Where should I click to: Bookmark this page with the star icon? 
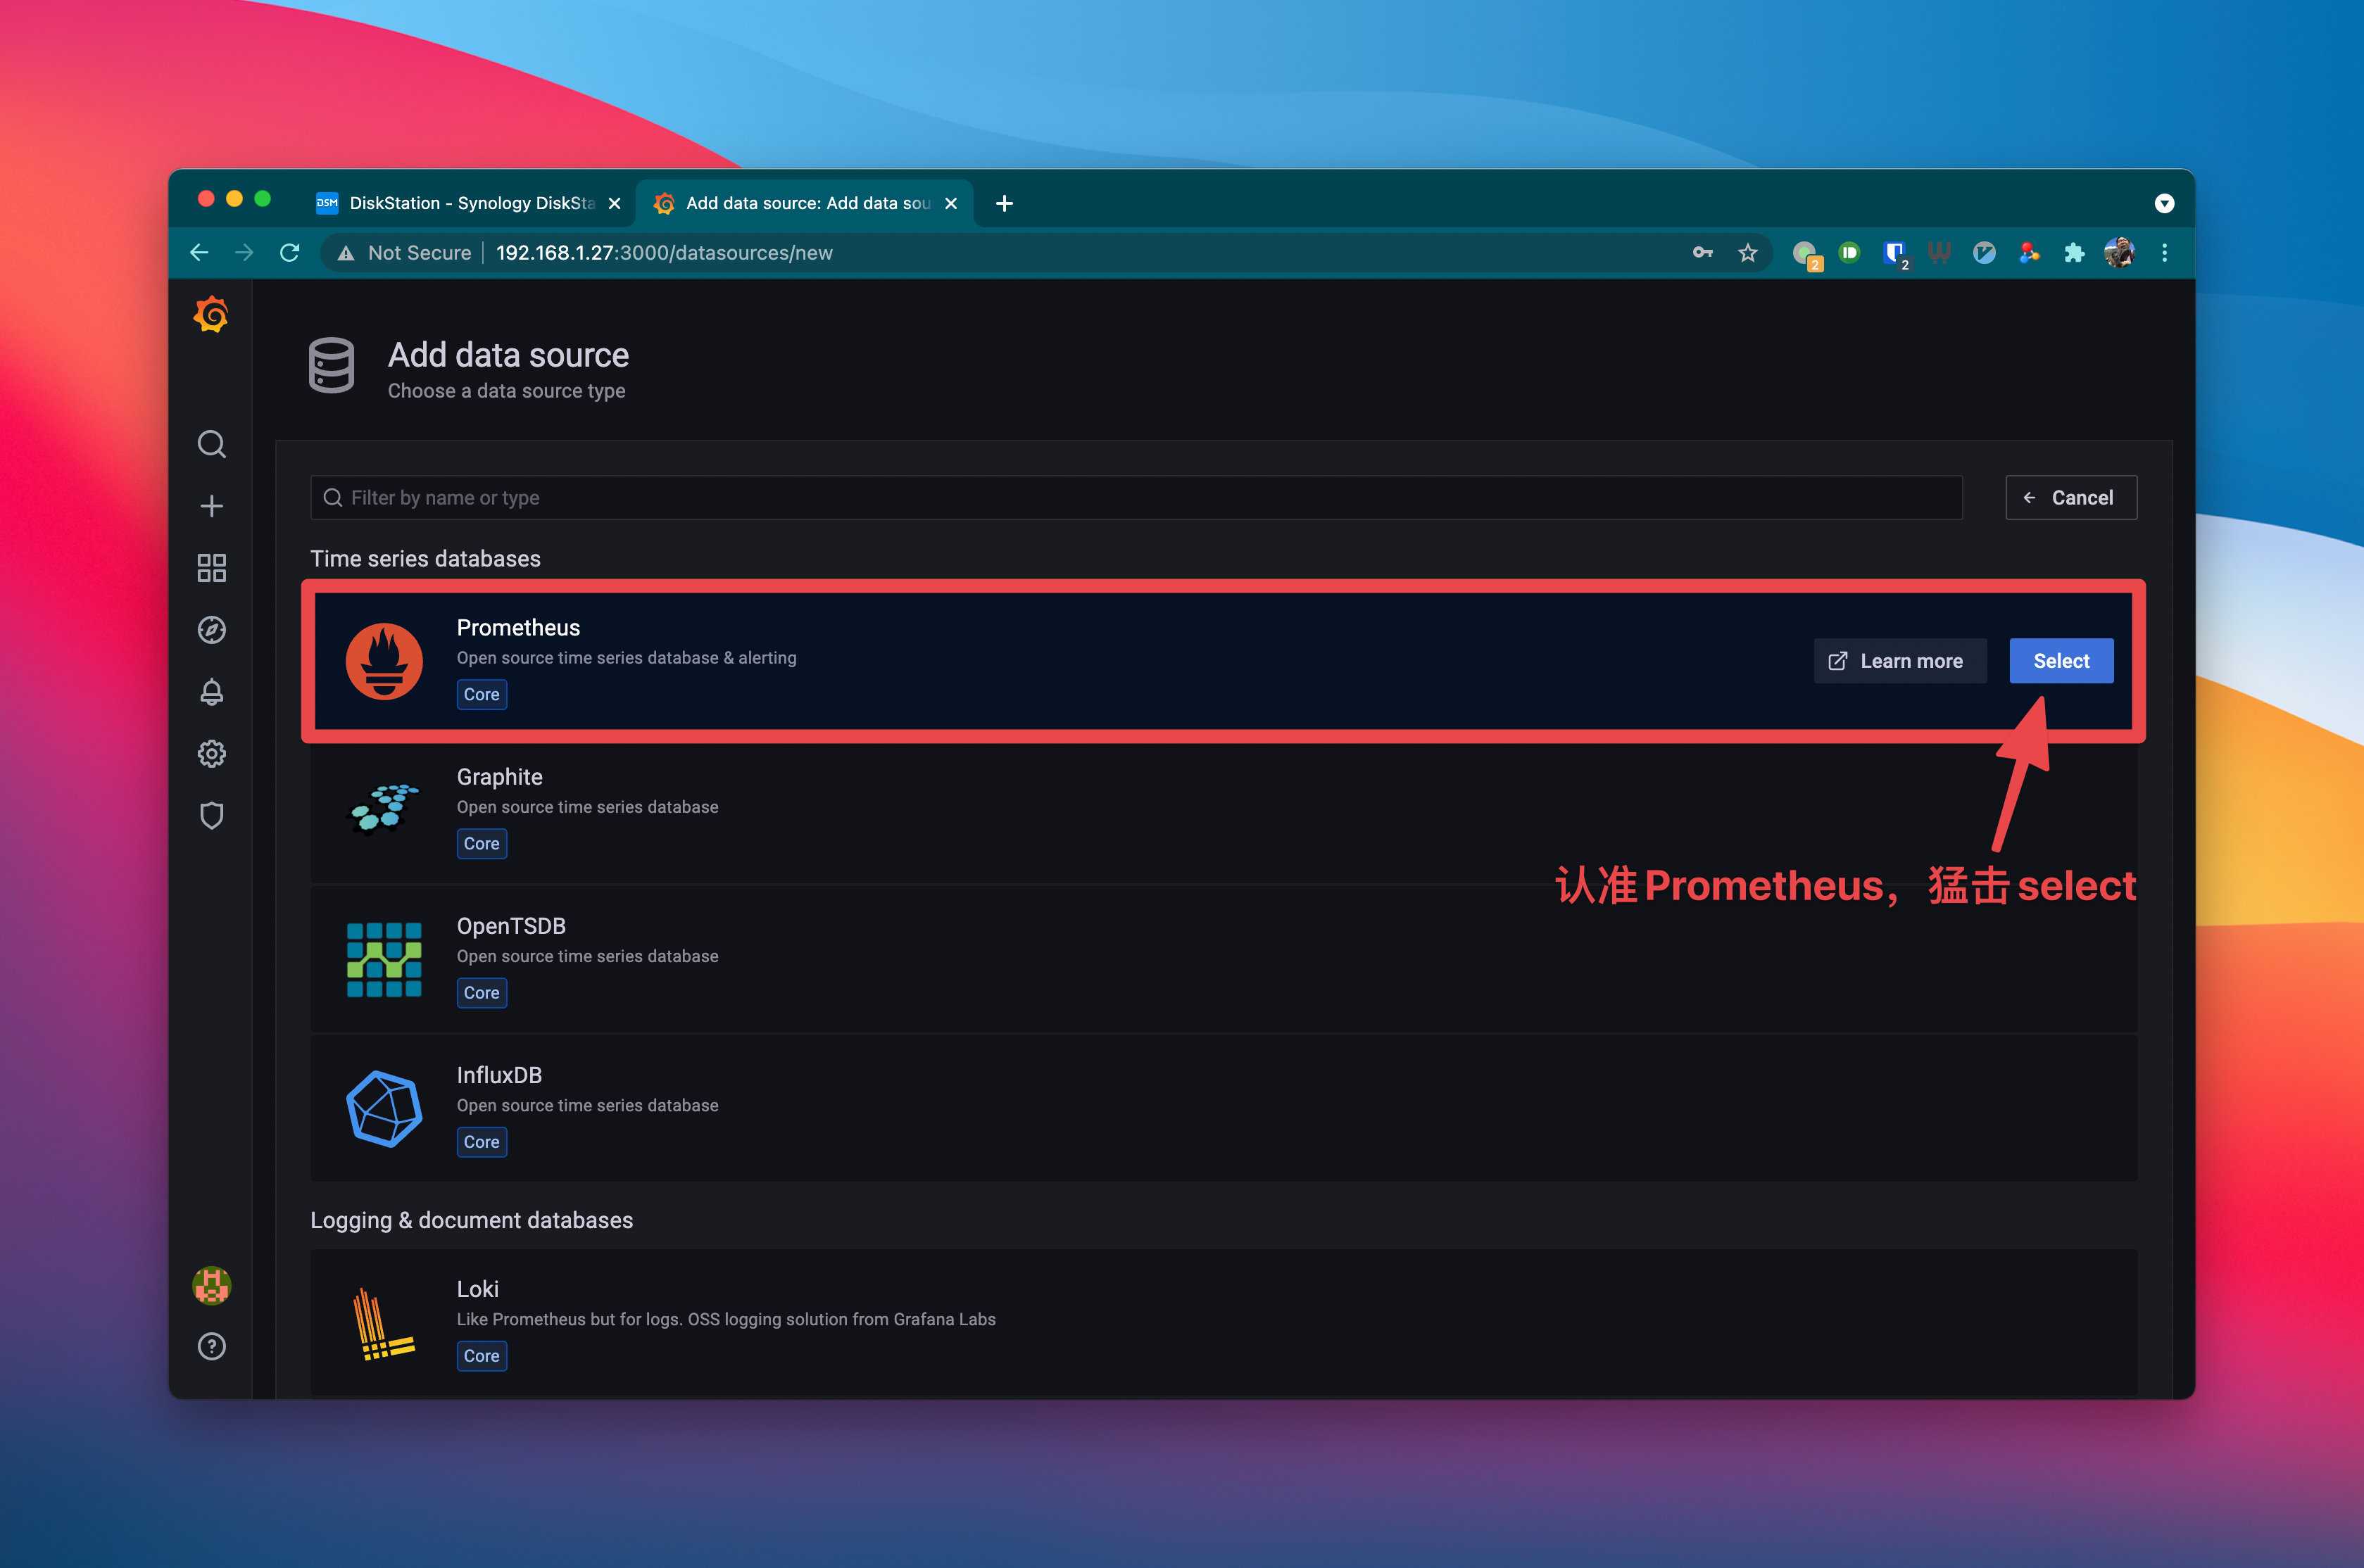(x=1747, y=253)
